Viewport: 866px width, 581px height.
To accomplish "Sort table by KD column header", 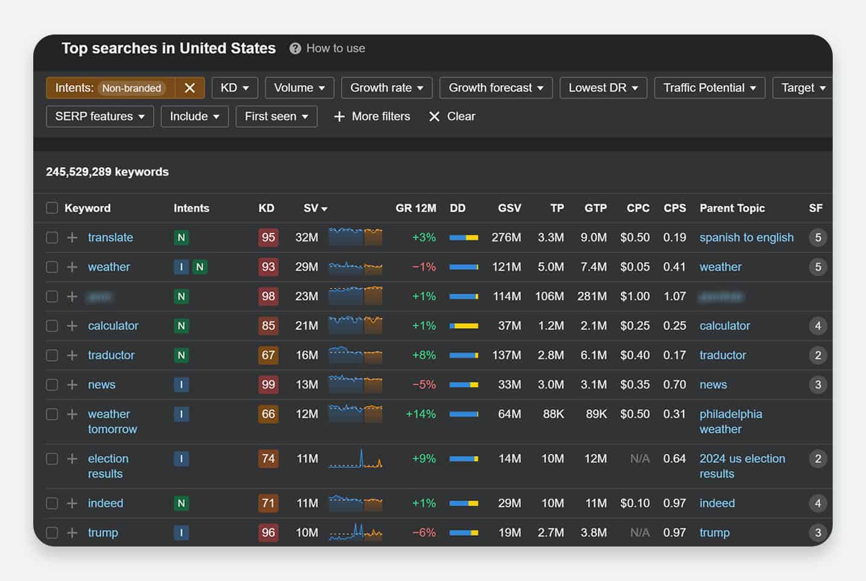I will coord(266,208).
